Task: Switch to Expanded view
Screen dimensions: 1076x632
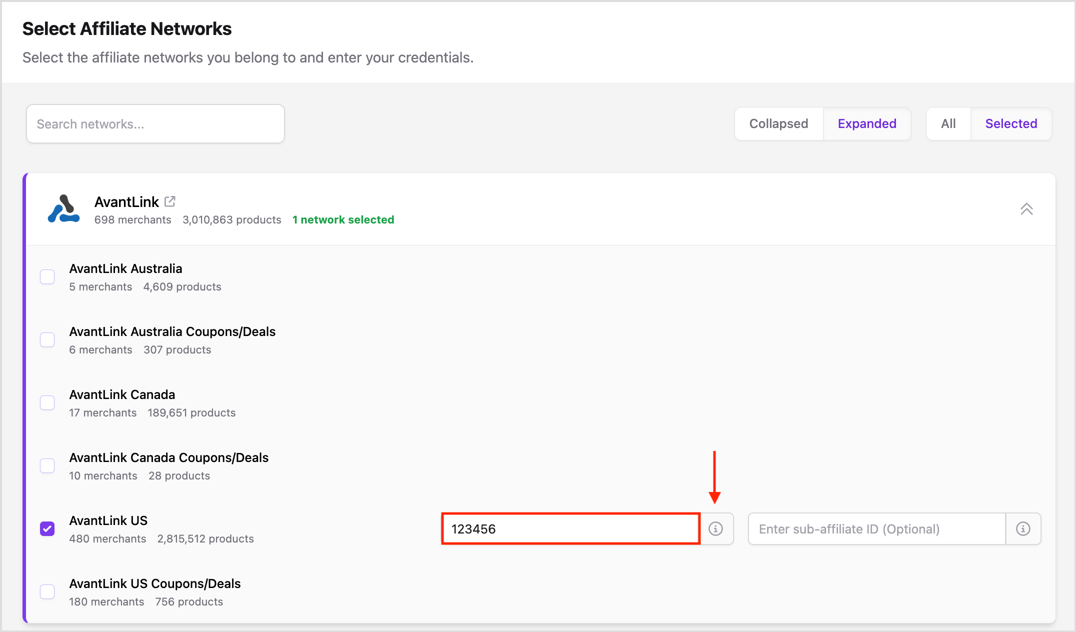Action: 866,123
